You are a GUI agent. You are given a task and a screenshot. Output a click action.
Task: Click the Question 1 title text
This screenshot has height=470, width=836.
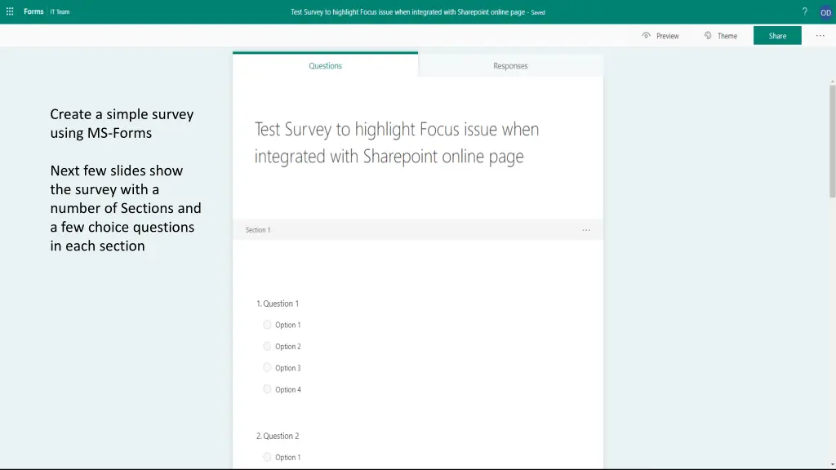coord(281,304)
